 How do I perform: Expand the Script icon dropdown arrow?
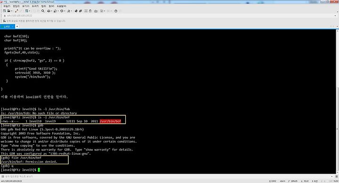[x=105, y=11]
